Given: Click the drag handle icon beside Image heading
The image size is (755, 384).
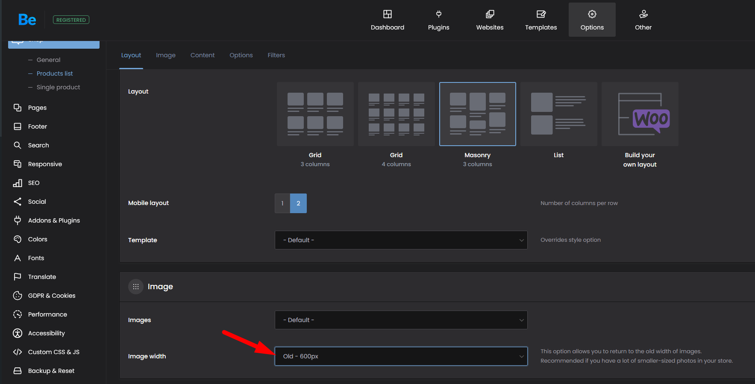Looking at the screenshot, I should click(136, 287).
